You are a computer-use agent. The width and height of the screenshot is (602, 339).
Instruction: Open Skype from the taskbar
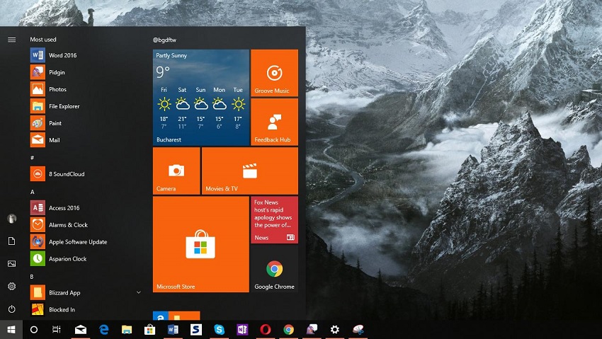coord(219,330)
